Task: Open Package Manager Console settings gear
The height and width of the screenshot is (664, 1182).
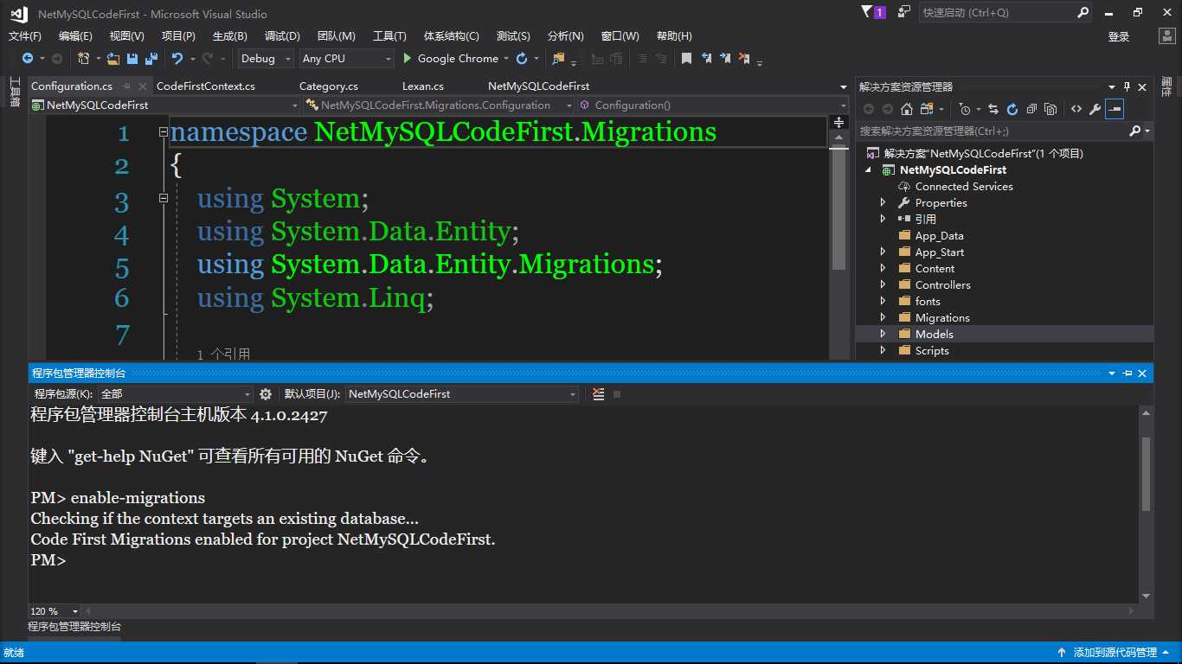Action: pyautogui.click(x=266, y=393)
